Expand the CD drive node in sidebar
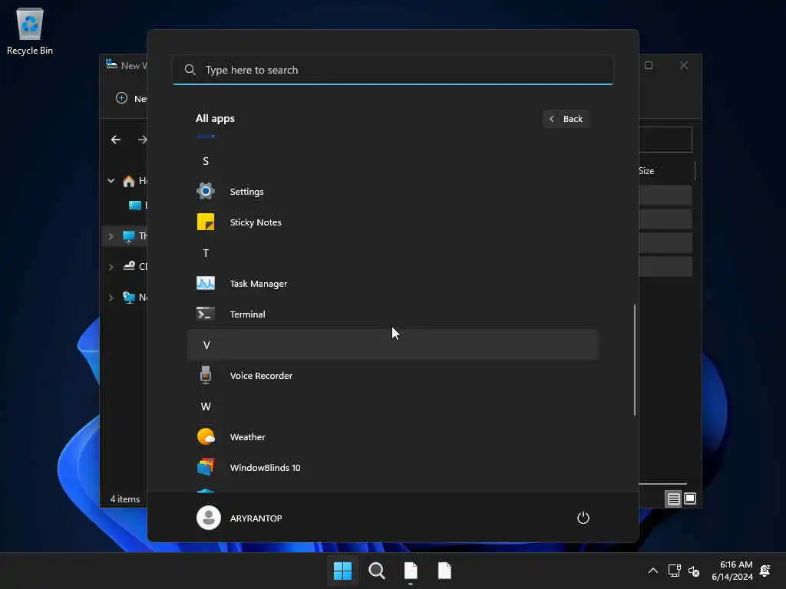 (x=111, y=266)
